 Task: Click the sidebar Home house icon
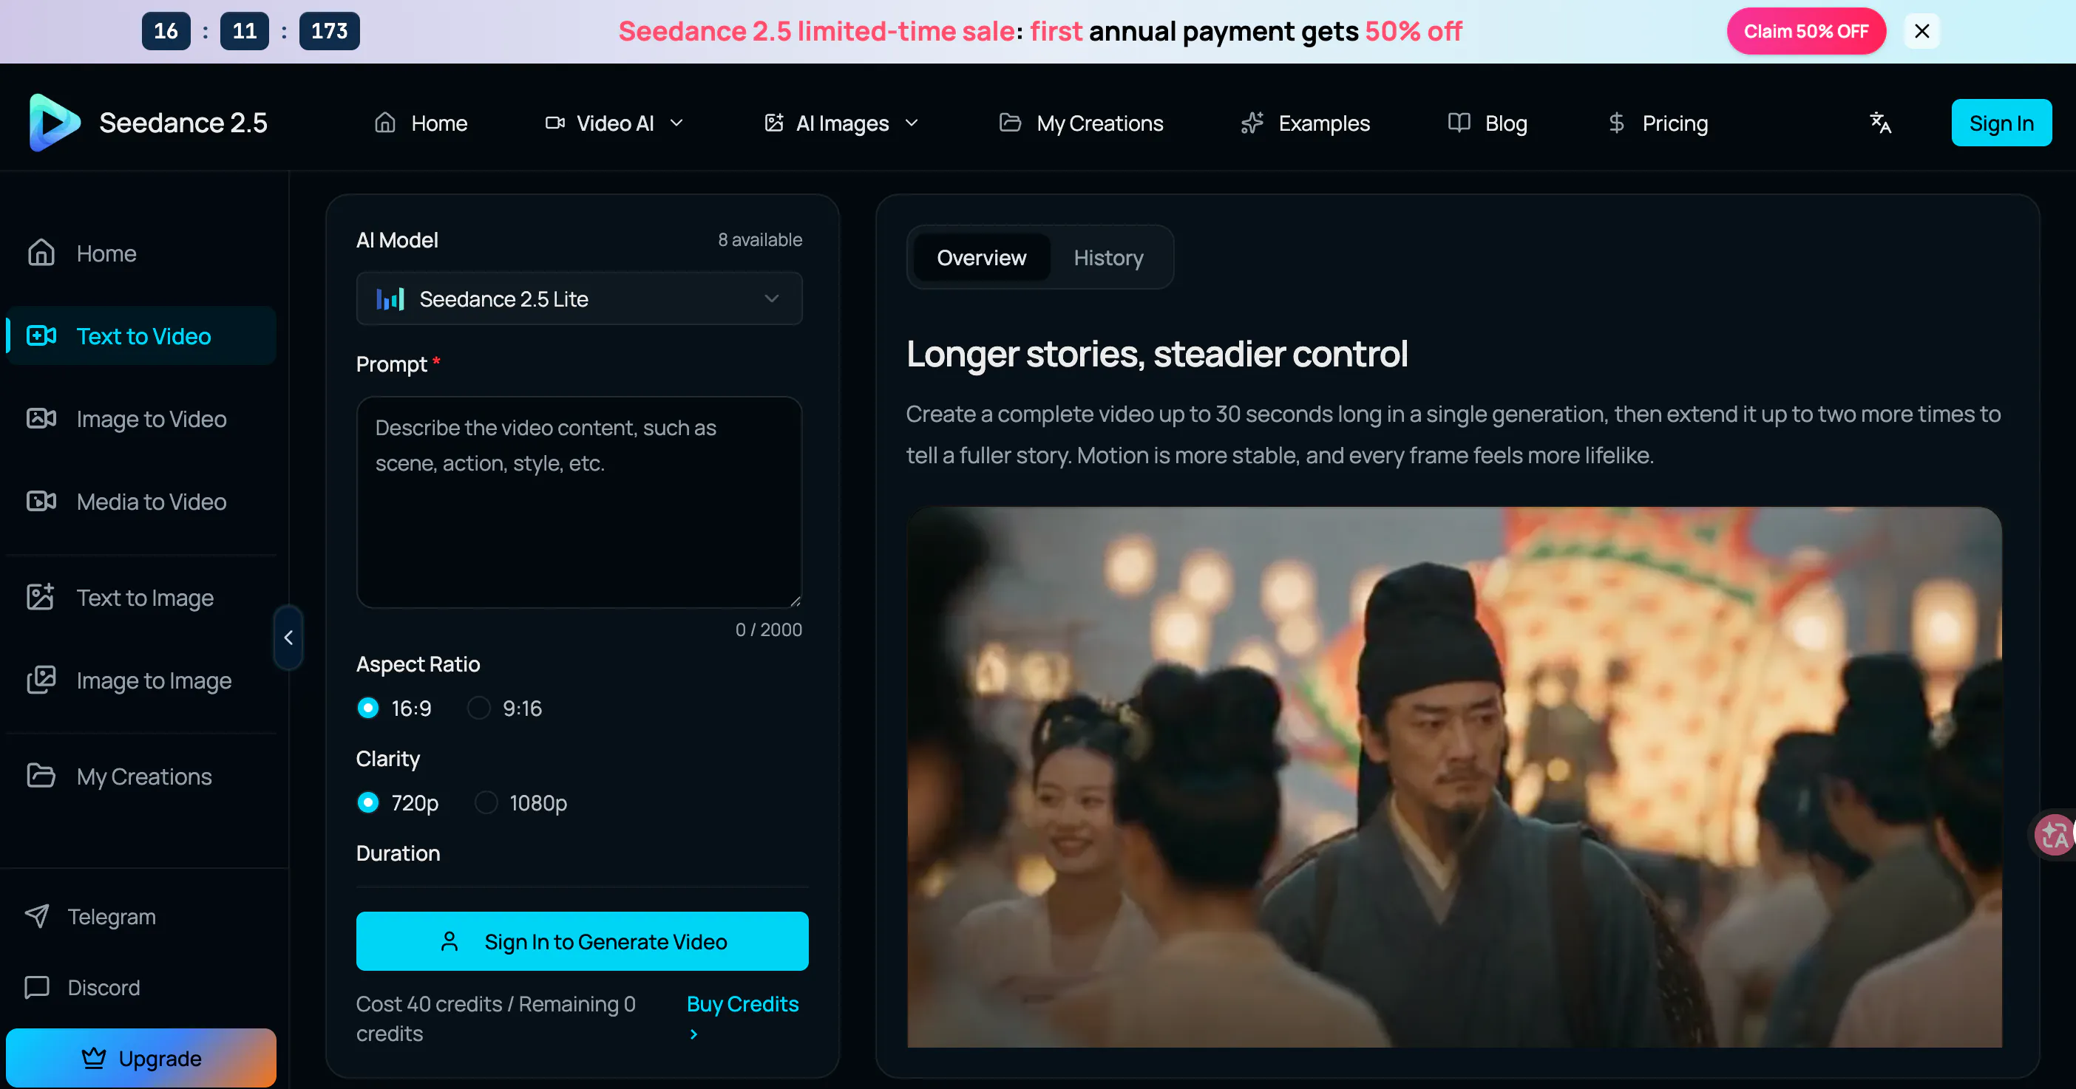pos(41,253)
